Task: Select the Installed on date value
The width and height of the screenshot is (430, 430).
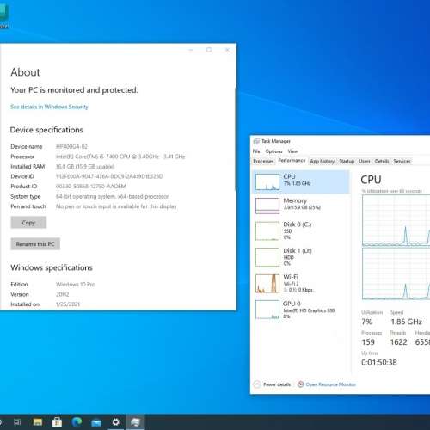Action: pos(68,304)
